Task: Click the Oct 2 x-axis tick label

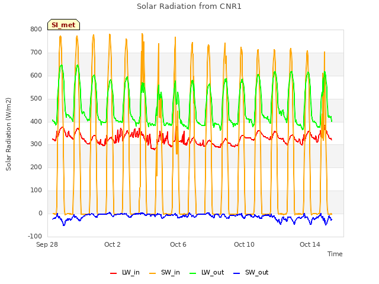Action: point(113,244)
